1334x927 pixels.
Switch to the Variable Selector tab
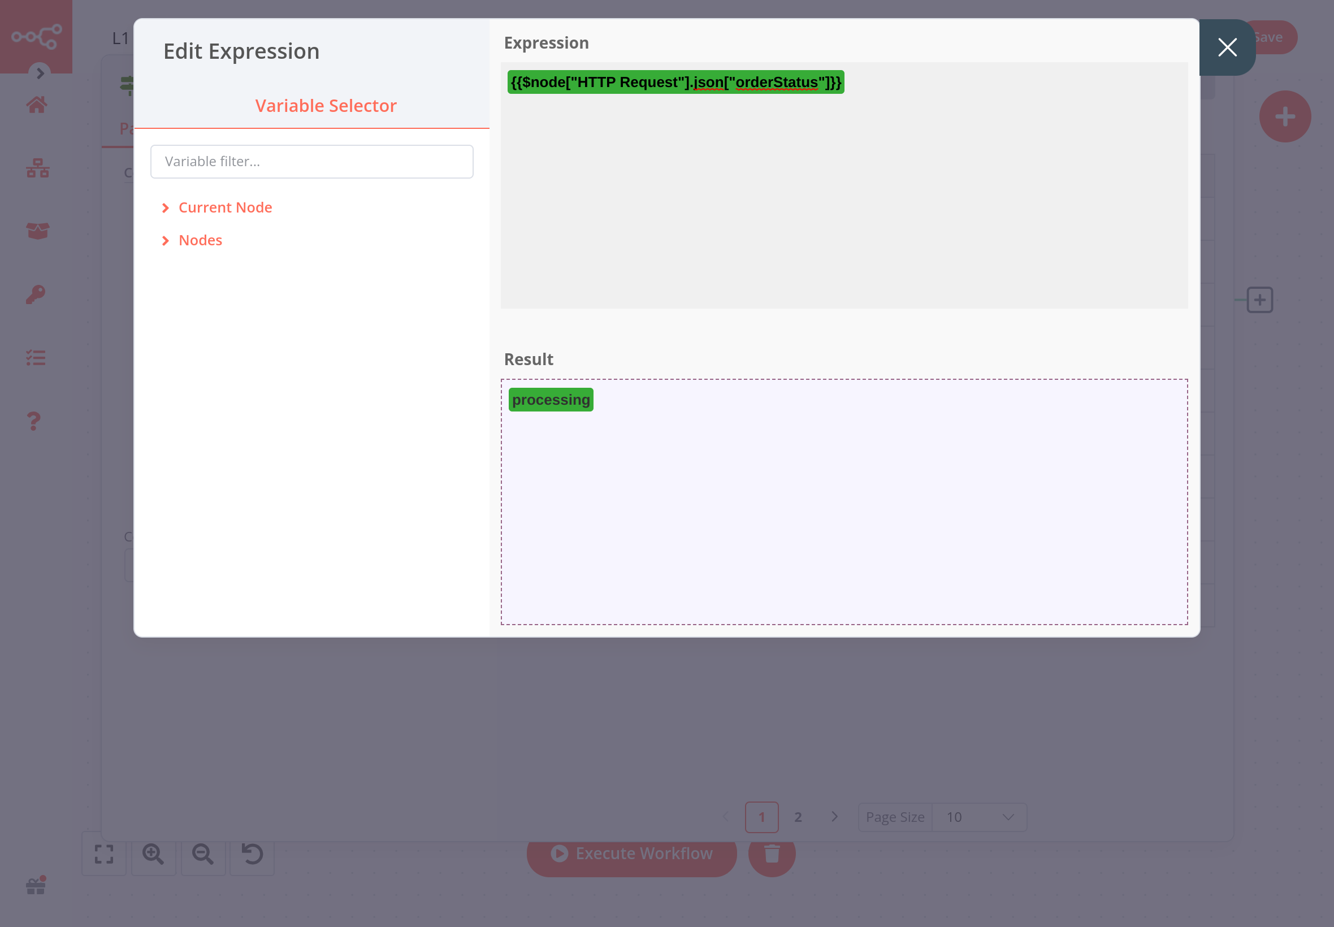[x=326, y=105]
